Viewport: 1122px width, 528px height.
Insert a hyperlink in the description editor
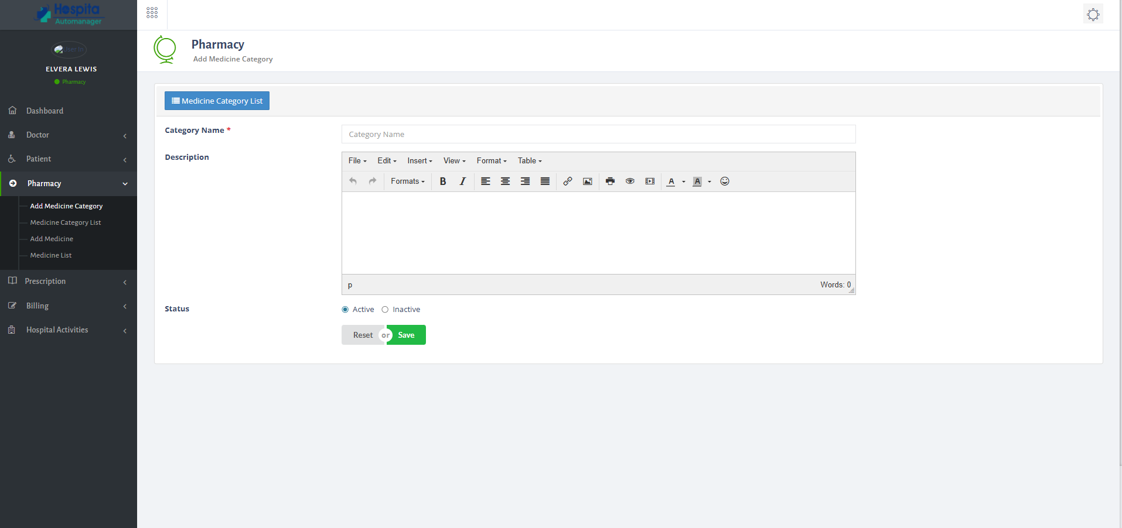[567, 181]
